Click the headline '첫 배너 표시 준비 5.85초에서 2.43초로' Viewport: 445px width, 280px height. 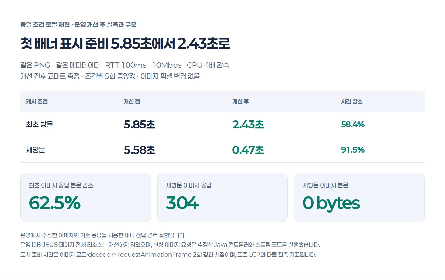[x=125, y=44]
